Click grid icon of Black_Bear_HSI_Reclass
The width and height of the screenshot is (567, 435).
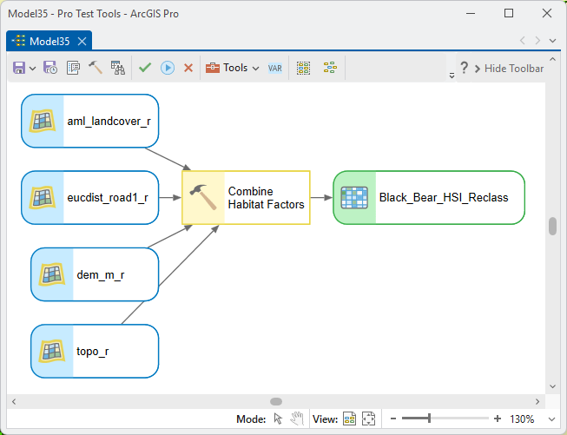(x=354, y=197)
